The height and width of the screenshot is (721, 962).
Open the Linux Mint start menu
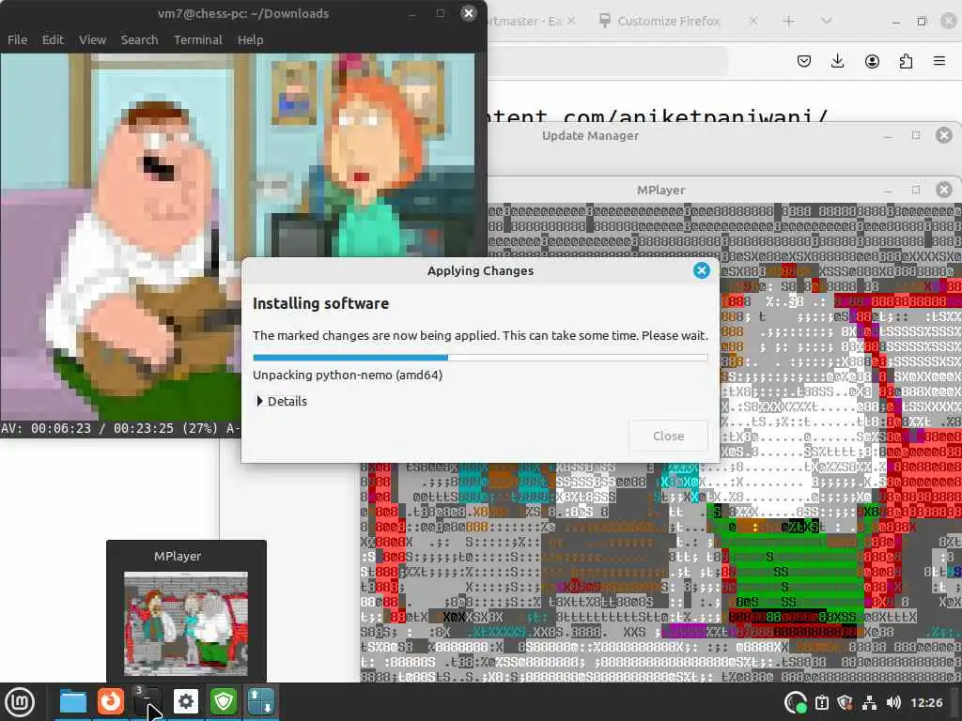21,702
